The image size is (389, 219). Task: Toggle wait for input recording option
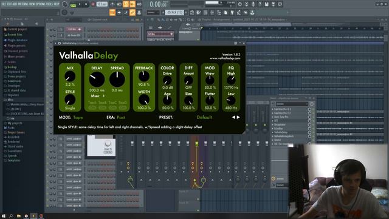coord(119,4)
